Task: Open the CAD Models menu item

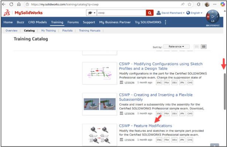Action: [x=38, y=22]
